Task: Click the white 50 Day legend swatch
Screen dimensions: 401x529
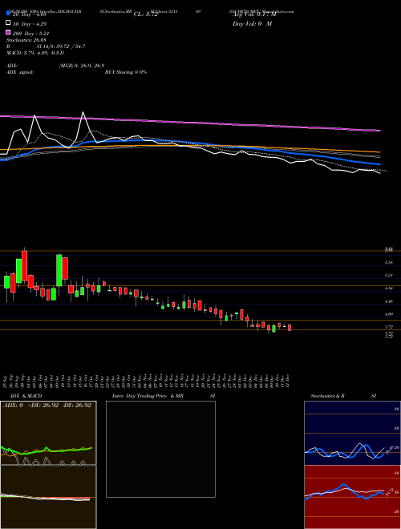Action: [x=8, y=23]
